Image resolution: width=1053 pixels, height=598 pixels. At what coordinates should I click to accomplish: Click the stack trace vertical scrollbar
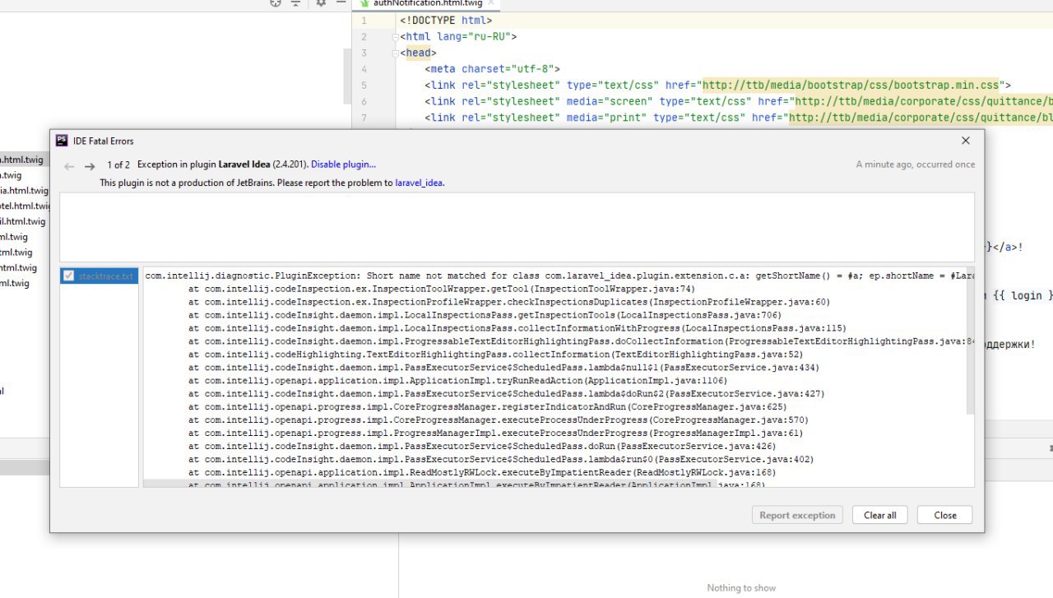(x=970, y=341)
